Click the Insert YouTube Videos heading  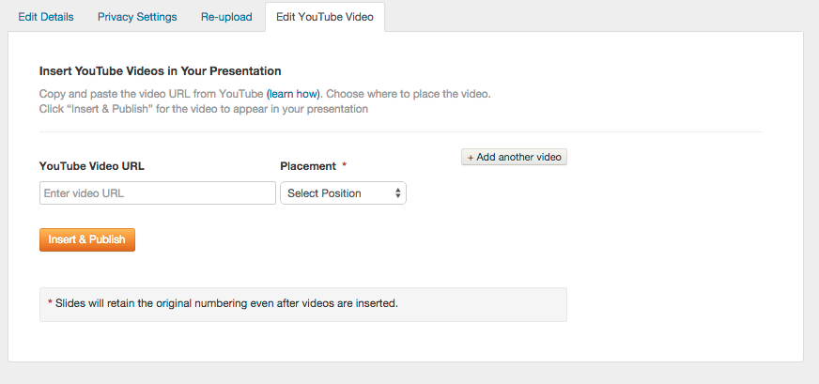tap(161, 70)
